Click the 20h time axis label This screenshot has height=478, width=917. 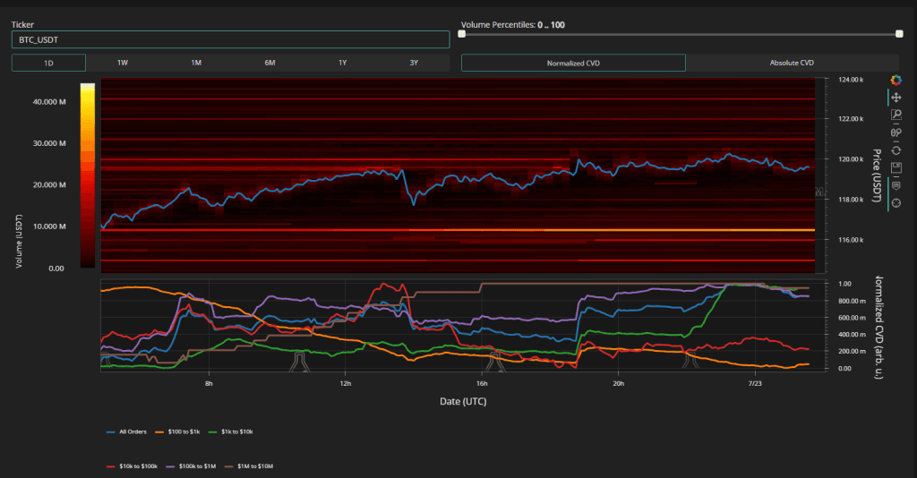tap(618, 383)
